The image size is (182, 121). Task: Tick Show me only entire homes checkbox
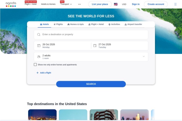coord(35,64)
